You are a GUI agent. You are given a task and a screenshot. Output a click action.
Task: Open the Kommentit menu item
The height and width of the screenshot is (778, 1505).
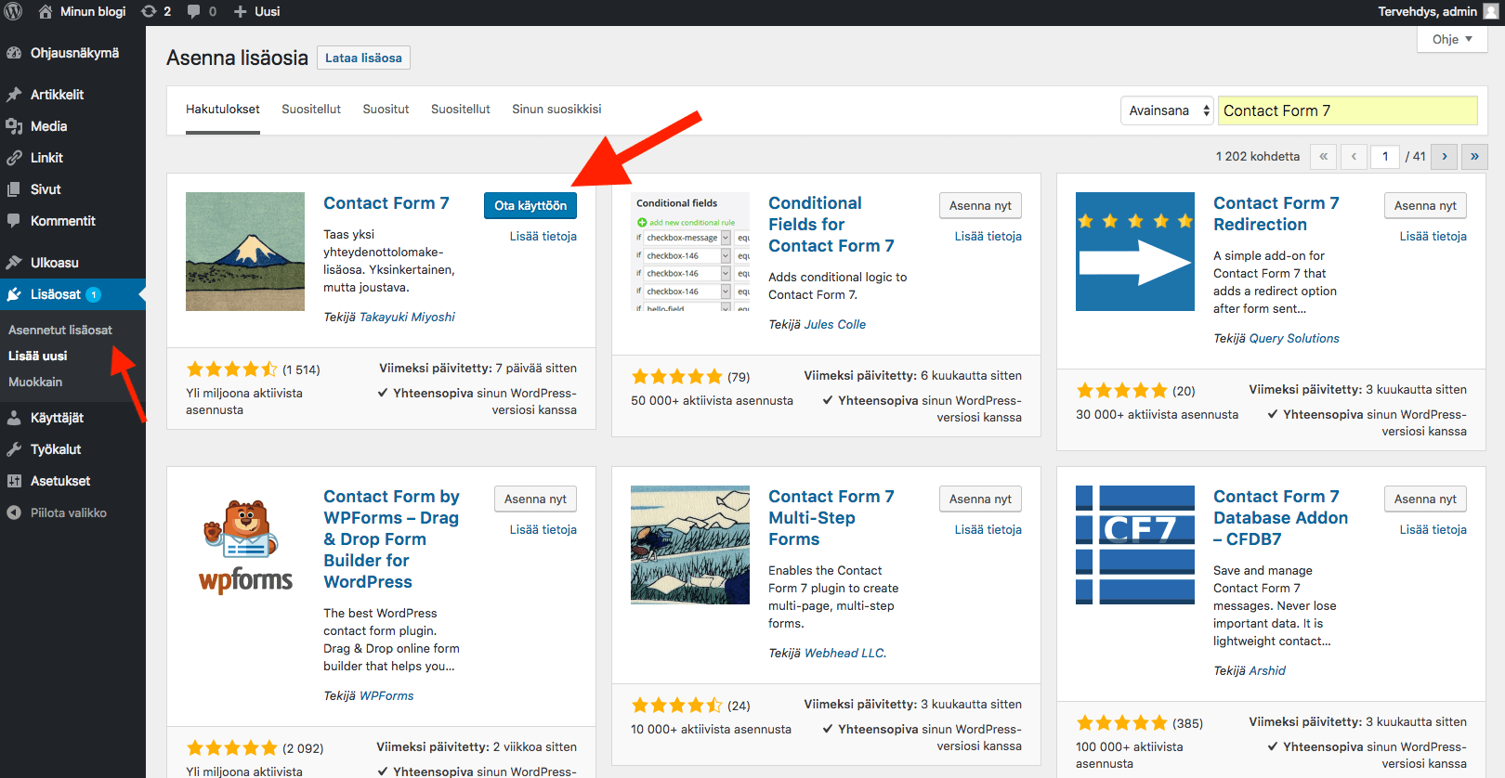pos(72,221)
